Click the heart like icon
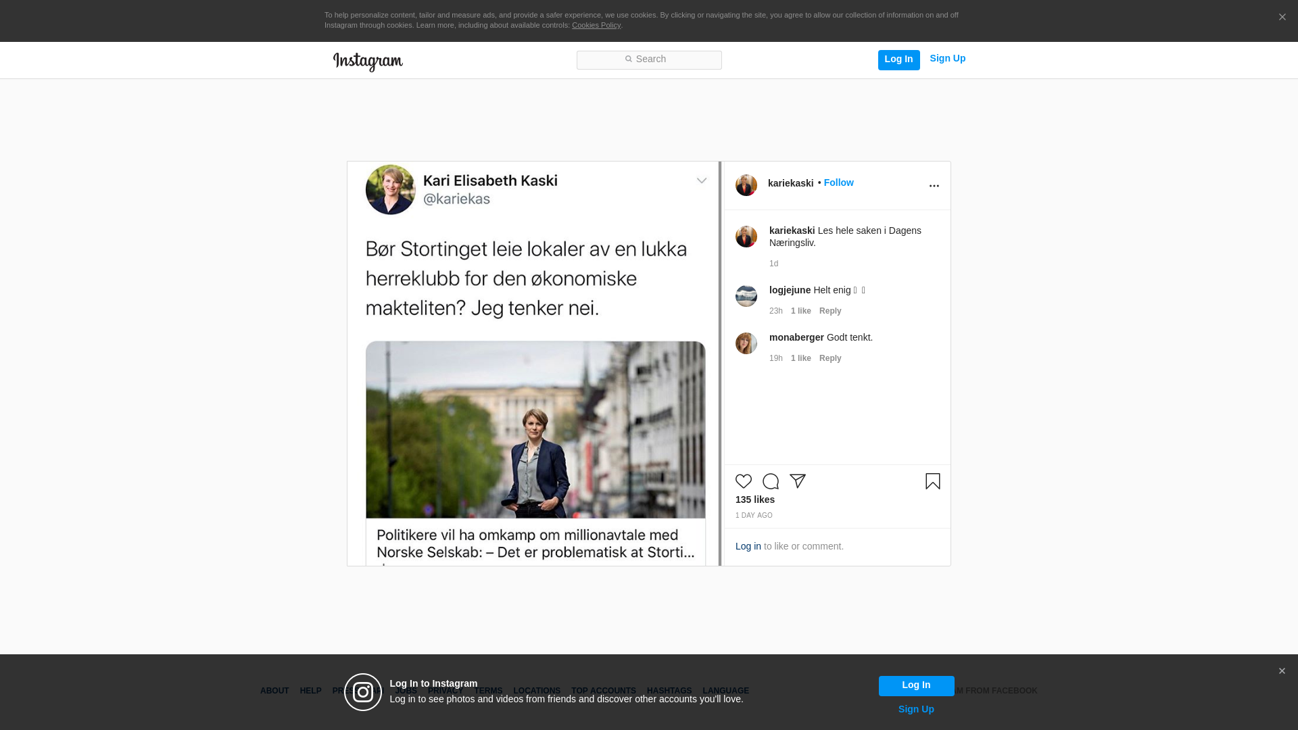Image resolution: width=1298 pixels, height=730 pixels. [744, 481]
